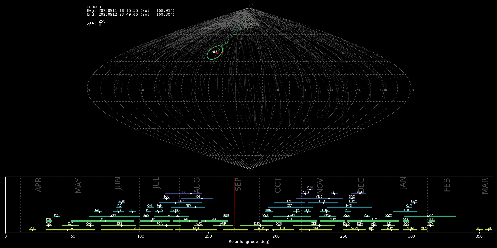
Task: Click the COR shower label
Action: (x=122, y=201)
